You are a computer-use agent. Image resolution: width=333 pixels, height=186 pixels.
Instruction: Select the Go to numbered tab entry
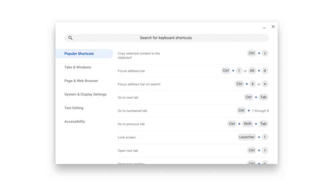point(132,111)
